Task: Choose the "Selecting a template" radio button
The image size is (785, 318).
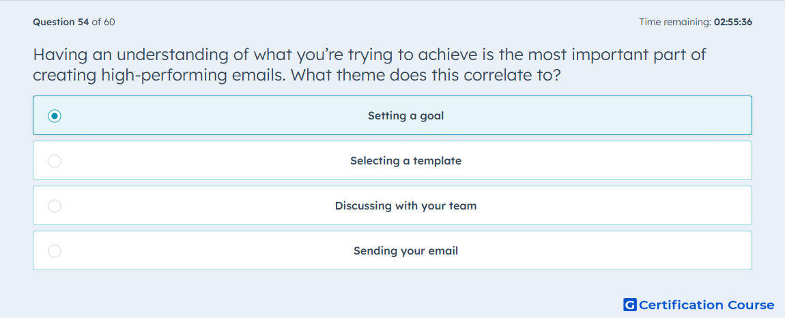Action: pyautogui.click(x=55, y=161)
